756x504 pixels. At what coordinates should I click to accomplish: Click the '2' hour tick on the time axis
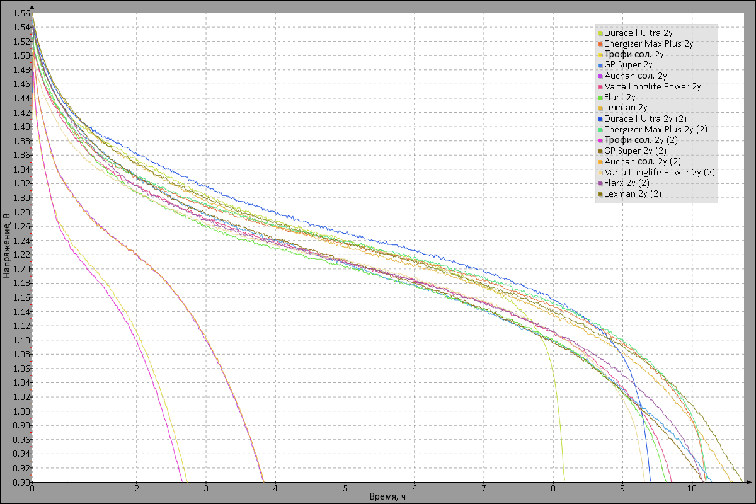tap(136, 489)
